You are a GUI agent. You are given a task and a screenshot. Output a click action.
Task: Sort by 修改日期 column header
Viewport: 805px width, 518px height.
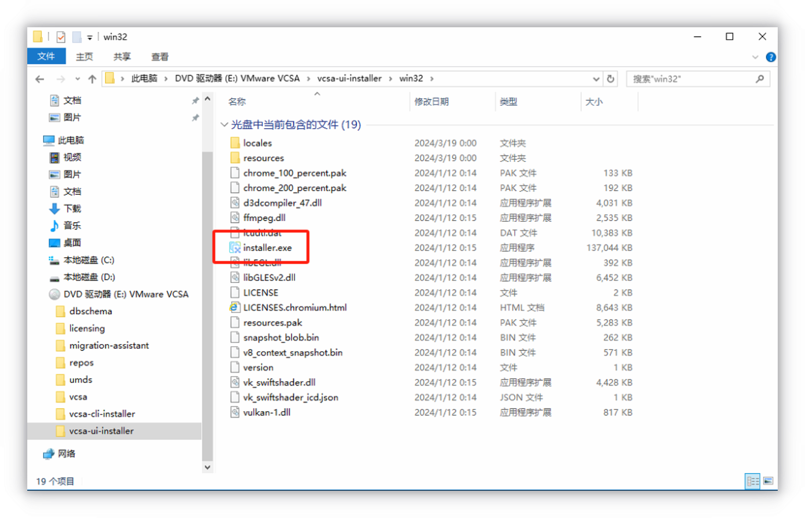coord(431,101)
